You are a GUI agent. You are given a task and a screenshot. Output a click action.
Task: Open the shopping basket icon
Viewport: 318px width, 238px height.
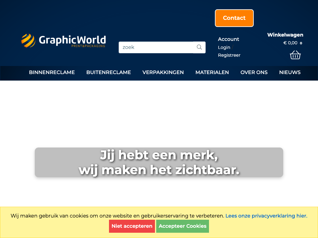[295, 55]
